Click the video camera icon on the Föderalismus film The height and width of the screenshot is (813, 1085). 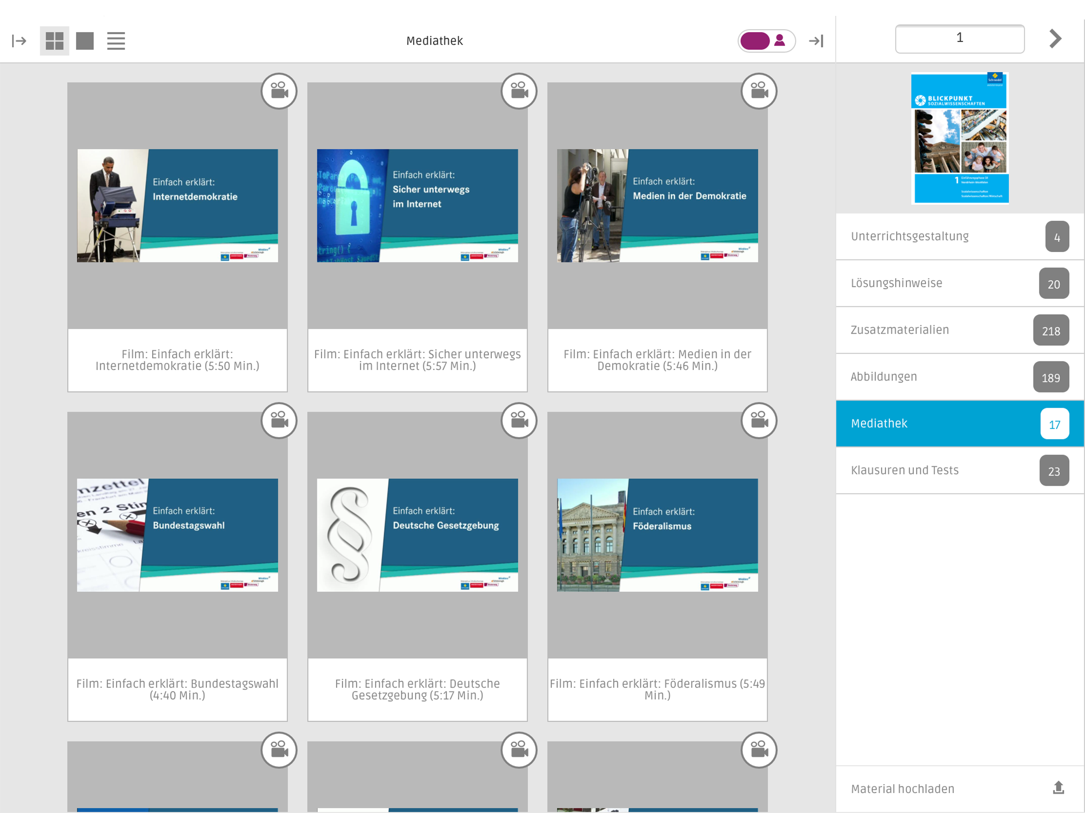759,421
